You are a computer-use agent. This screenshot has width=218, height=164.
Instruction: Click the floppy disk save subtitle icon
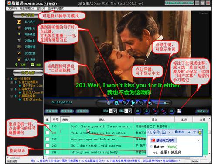click(179, 111)
